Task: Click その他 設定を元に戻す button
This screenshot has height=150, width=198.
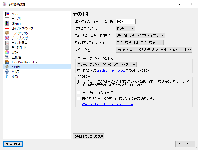Action: (x=89, y=136)
